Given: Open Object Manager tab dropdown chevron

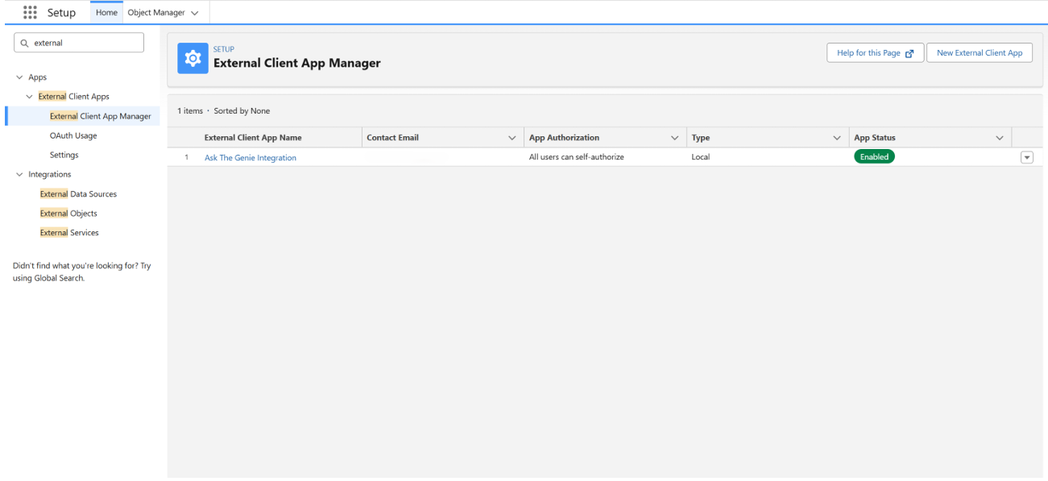Looking at the screenshot, I should [194, 13].
